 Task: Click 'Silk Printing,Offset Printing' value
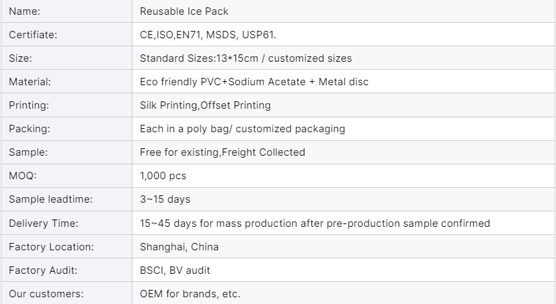coord(205,105)
